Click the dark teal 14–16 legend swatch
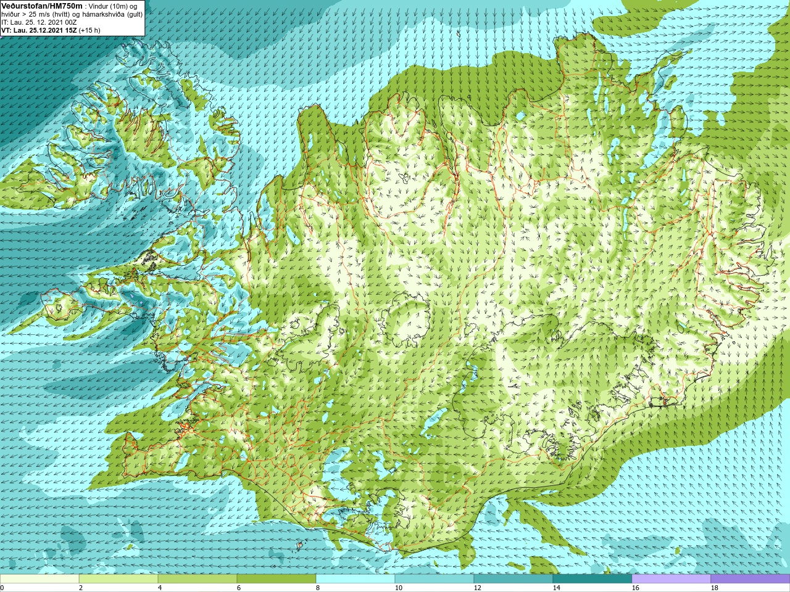The width and height of the screenshot is (790, 592). [592, 579]
